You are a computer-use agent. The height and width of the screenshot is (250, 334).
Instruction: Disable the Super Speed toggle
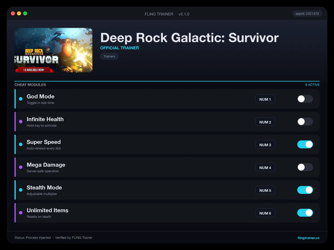(x=305, y=144)
